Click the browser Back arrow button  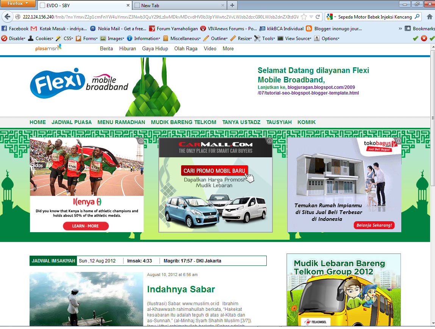pos(8,17)
